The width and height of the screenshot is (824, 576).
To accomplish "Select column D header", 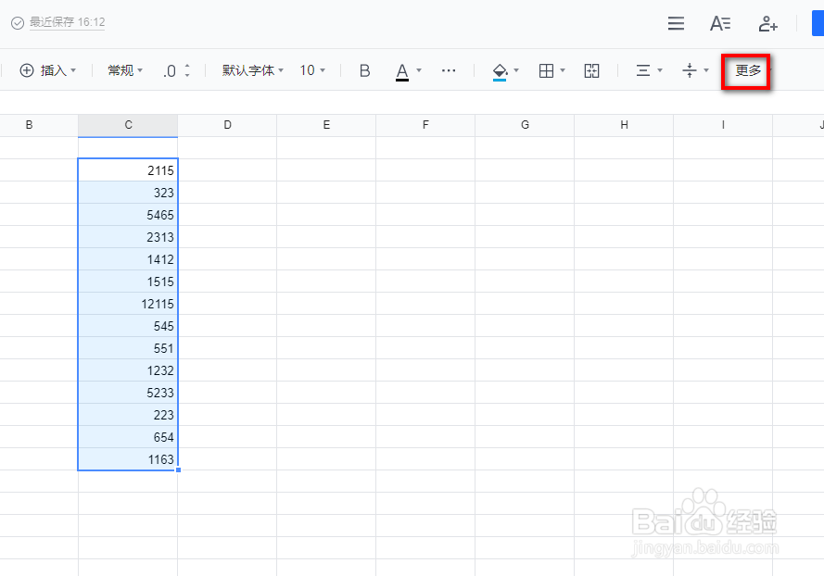I will click(227, 125).
